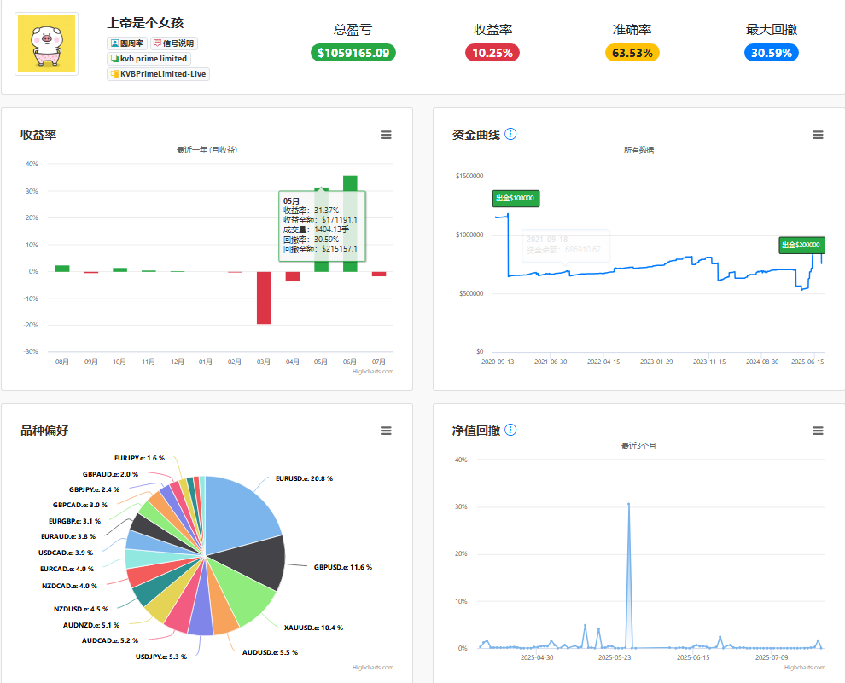Click the EURJPY.e: 1.6 % label

(x=140, y=458)
